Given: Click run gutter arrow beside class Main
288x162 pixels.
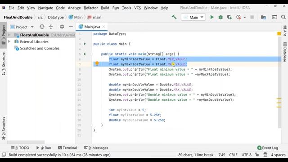Looking at the screenshot, I should [85, 44].
